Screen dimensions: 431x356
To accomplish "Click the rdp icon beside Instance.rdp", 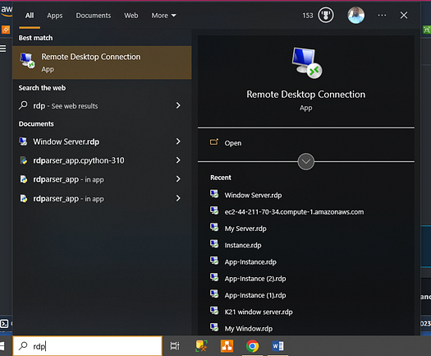I will (214, 244).
